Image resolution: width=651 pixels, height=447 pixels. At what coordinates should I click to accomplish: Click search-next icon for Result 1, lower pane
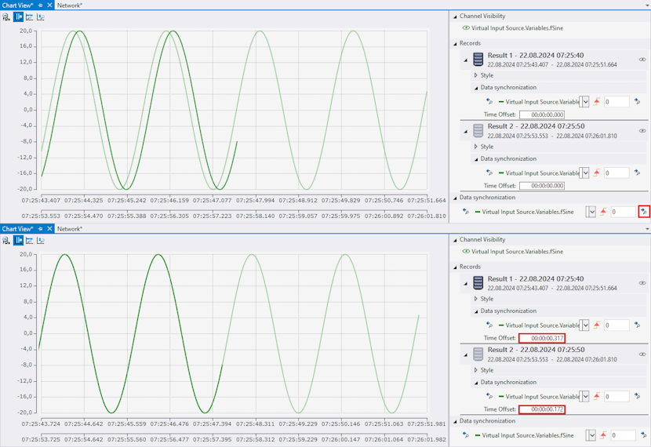click(638, 325)
